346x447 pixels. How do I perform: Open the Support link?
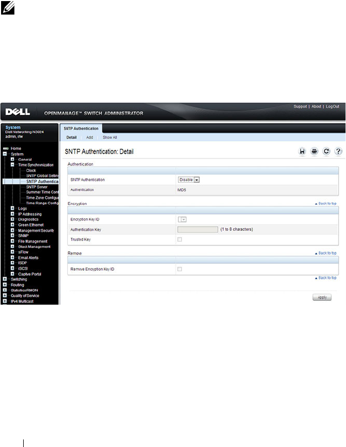(x=300, y=106)
